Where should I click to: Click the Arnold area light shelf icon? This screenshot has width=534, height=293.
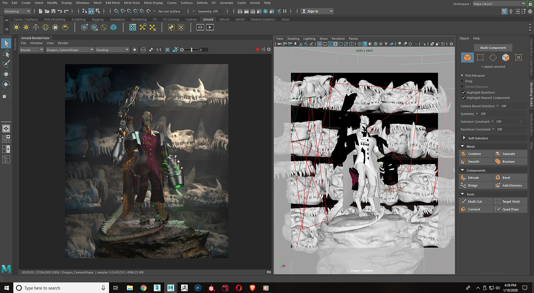[16, 27]
